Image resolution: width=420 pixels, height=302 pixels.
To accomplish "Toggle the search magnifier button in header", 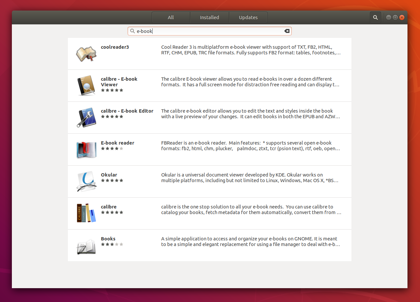I will pyautogui.click(x=375, y=17).
